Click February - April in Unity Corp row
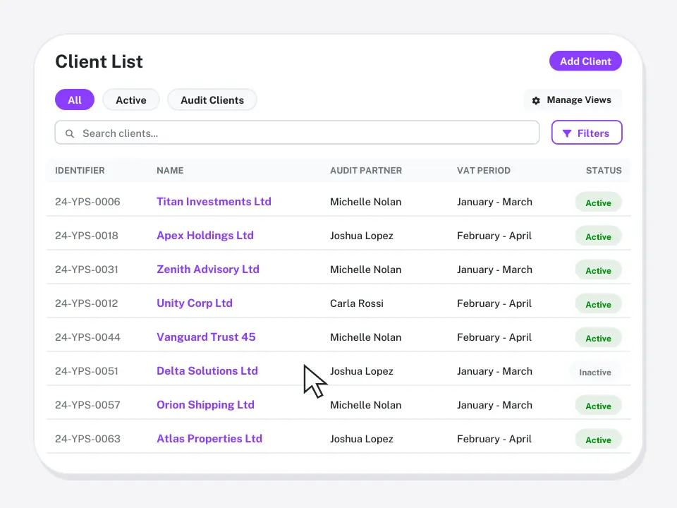Screen dimensions: 677x508 (494, 303)
